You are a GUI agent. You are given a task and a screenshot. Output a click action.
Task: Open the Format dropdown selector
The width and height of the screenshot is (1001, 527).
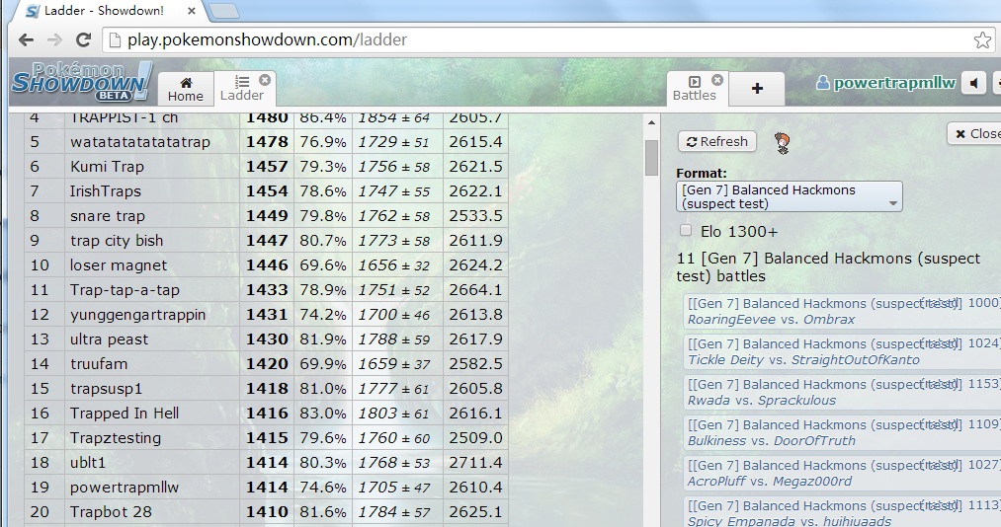[x=790, y=196]
